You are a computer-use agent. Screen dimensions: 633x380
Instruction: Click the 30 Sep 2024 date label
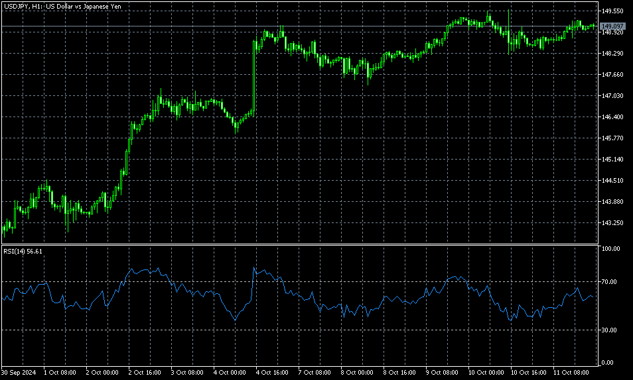(19, 373)
